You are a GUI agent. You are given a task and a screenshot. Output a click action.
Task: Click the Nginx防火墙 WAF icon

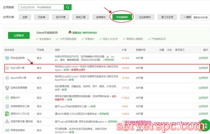(x=7, y=68)
